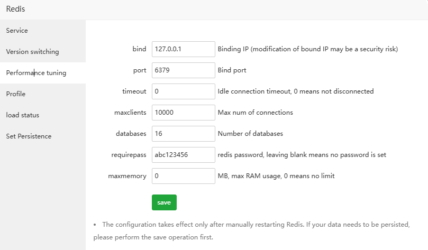
Task: Click the max RAM usage description
Action: pyautogui.click(x=276, y=176)
